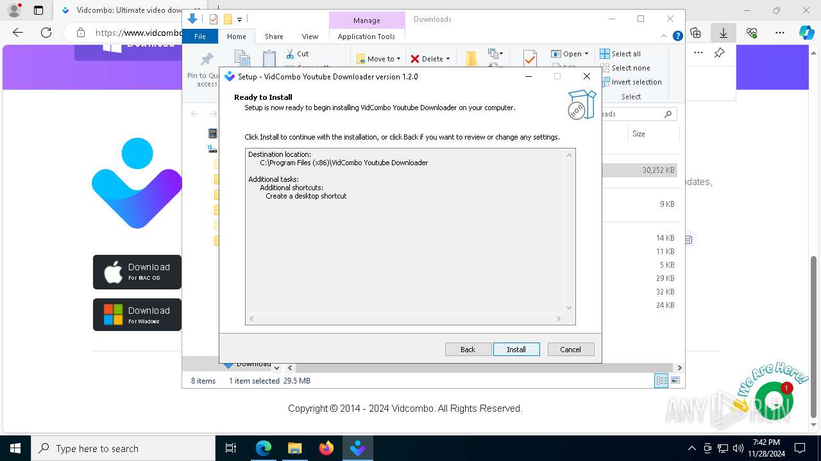Screen dimensions: 821x461
Task: Click the browser profile avatar
Action: 14,10
